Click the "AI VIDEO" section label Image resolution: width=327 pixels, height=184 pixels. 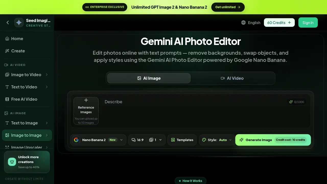[18, 65]
